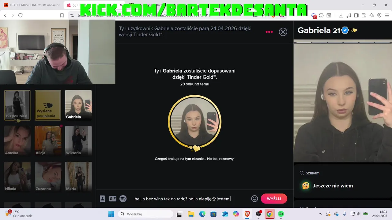This screenshot has height=220, width=392.
Task: Bookmark this page icon
Action: click(62, 15)
